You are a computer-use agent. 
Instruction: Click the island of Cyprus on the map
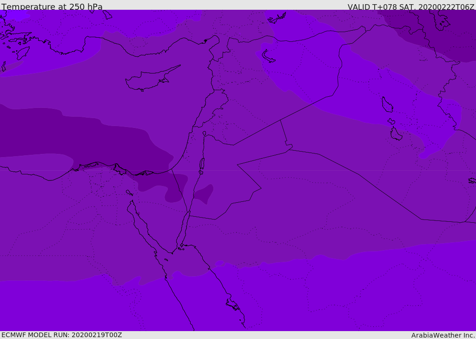152,79
